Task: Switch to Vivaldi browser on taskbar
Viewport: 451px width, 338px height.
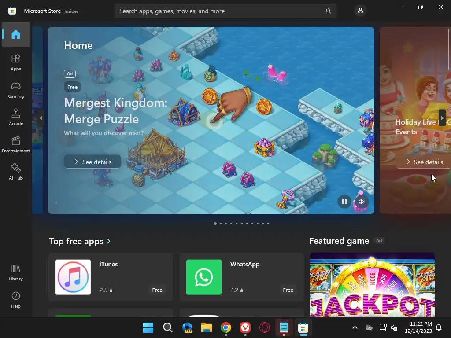Action: (x=245, y=327)
